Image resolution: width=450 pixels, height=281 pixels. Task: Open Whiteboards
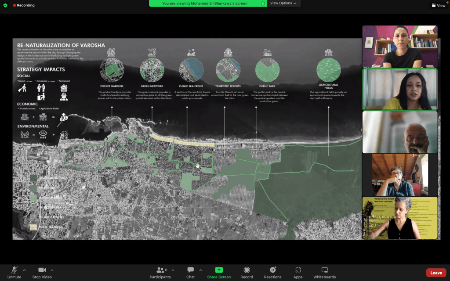[x=324, y=272]
